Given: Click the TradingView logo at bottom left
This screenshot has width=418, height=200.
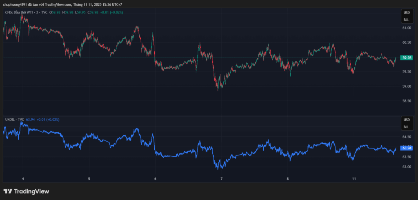Looking at the screenshot, I should pyautogui.click(x=26, y=191).
